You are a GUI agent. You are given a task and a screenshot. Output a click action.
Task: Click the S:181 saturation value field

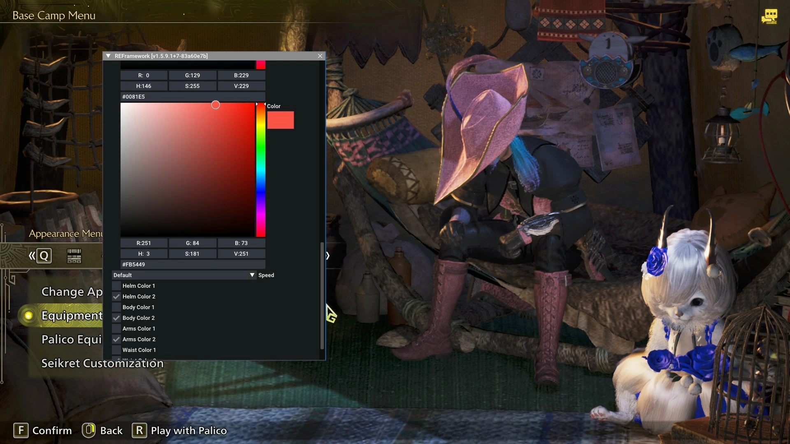point(193,254)
